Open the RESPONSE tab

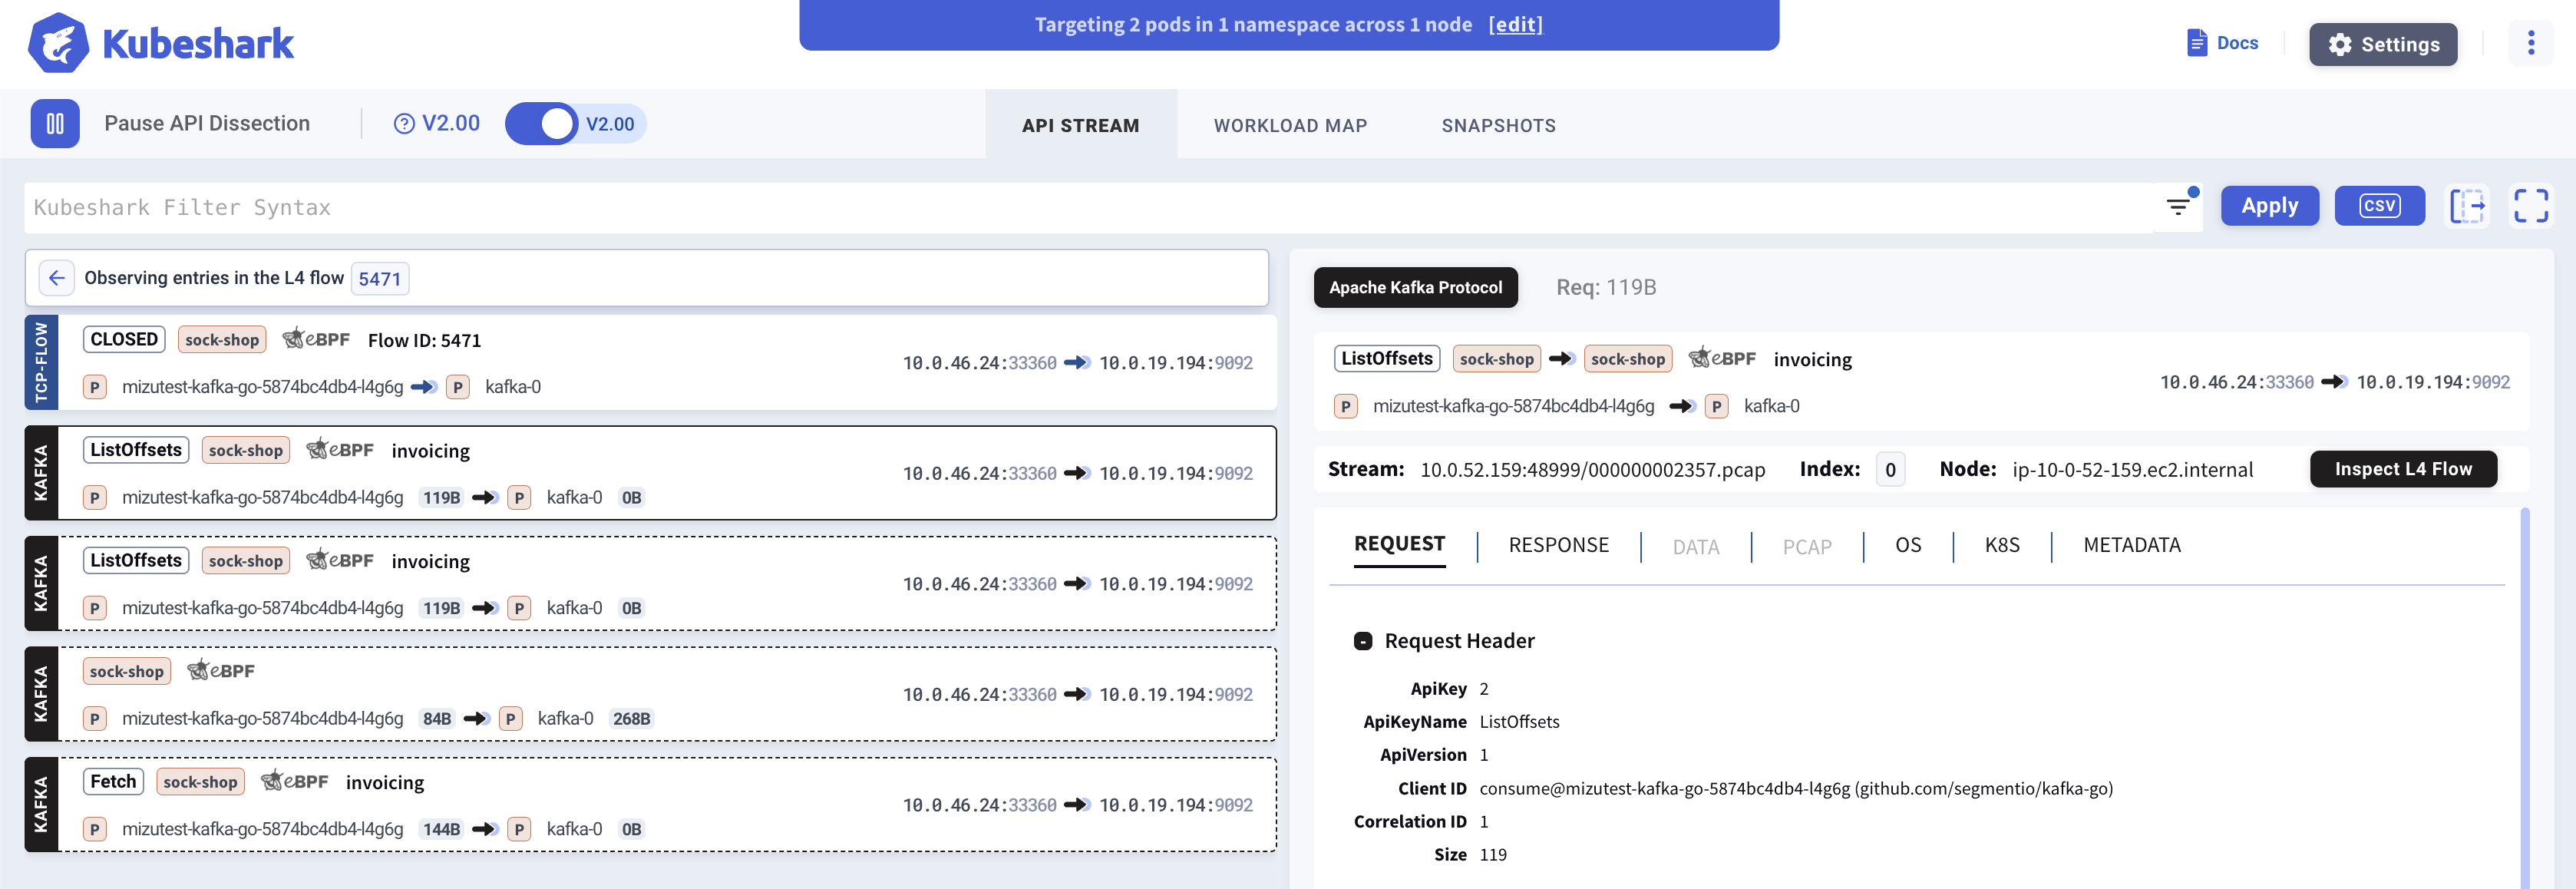(x=1558, y=545)
